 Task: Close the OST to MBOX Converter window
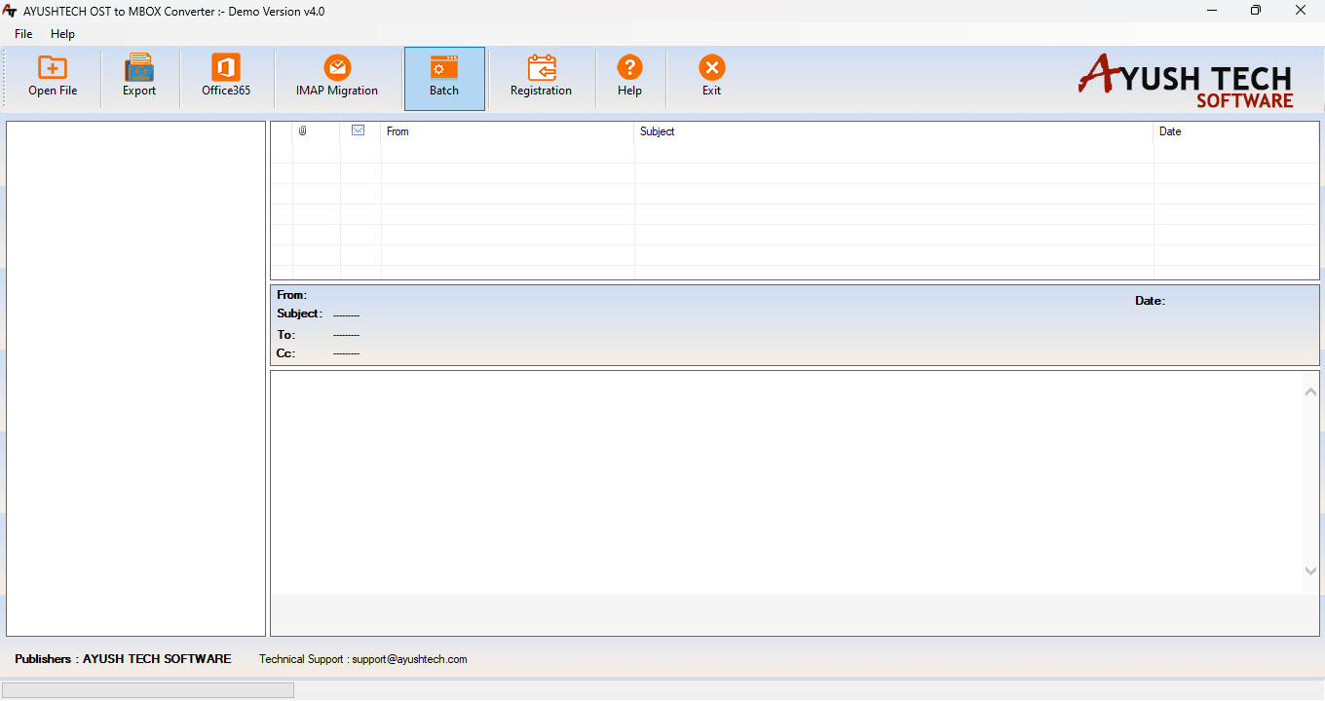tap(1301, 11)
